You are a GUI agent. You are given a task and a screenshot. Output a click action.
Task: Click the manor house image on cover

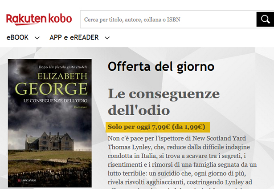pos(49,141)
